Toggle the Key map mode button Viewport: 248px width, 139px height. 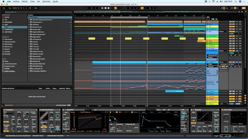point(227,8)
